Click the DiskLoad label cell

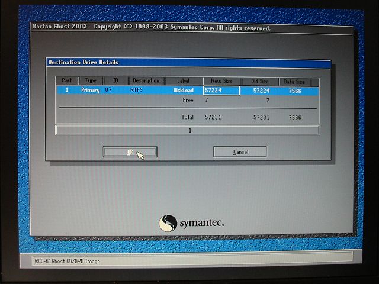click(x=183, y=91)
